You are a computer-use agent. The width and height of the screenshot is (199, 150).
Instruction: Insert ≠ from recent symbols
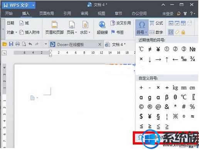150,49
